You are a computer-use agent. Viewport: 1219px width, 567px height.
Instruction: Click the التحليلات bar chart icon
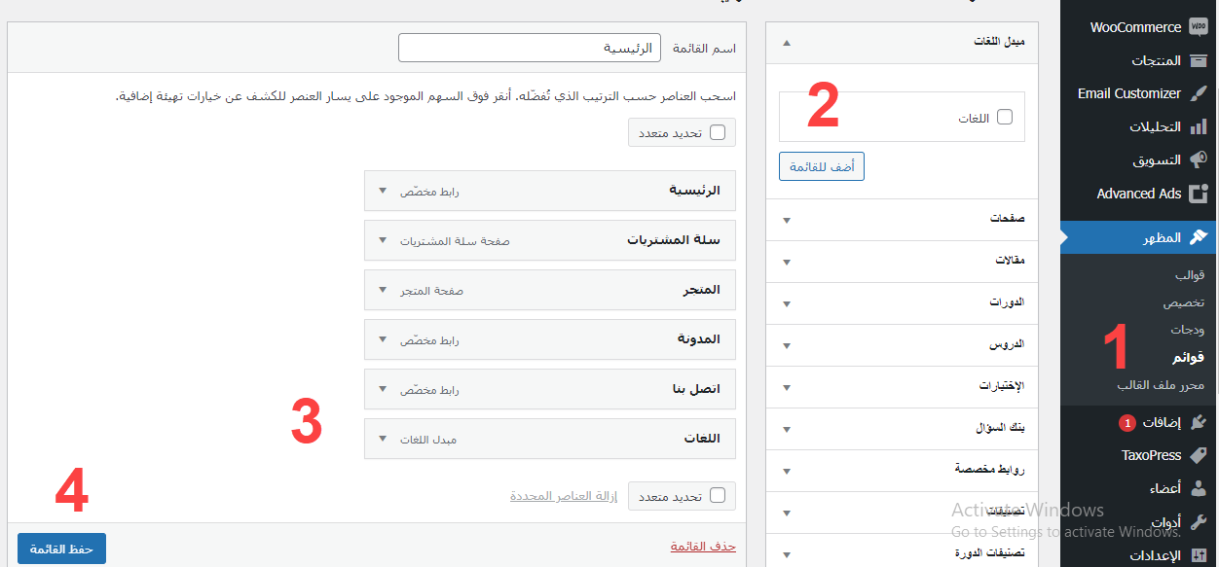(x=1199, y=126)
